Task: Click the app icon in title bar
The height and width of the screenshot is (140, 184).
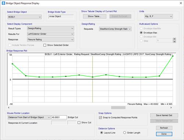Action: click(3, 3)
